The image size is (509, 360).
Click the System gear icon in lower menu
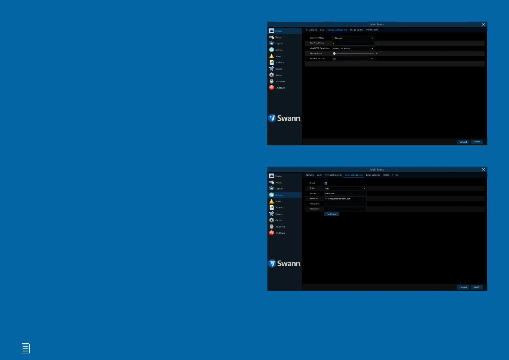coord(271,220)
